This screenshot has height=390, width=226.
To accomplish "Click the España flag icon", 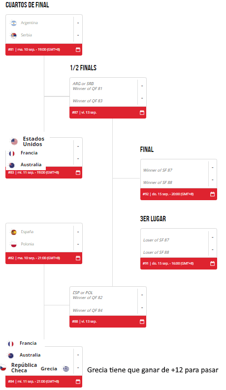I will tap(14, 232).
